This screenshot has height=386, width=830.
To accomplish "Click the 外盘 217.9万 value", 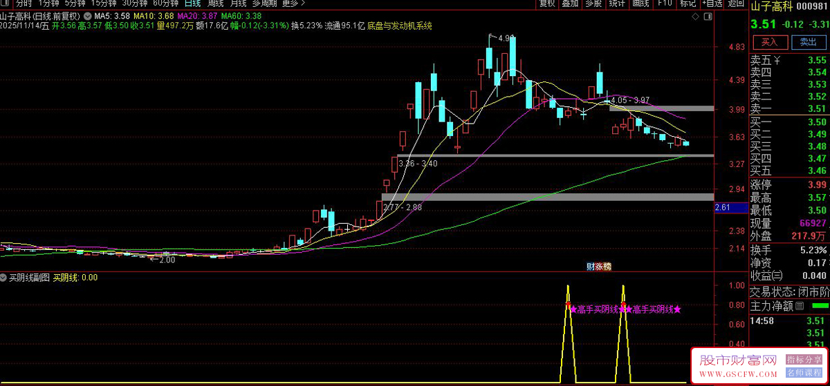I will coord(809,237).
